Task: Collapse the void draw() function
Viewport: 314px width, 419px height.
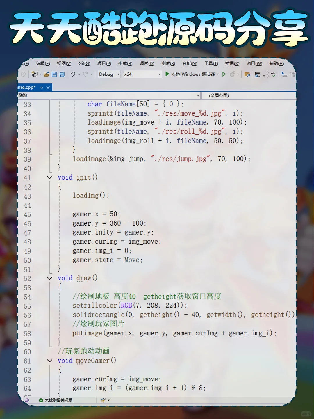Action: point(50,278)
